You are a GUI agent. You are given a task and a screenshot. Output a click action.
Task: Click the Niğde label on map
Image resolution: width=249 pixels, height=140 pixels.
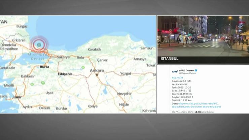pos(124,105)
